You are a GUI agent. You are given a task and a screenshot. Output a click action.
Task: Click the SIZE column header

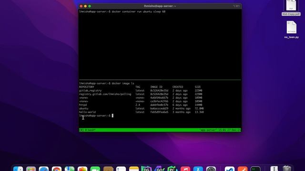click(198, 87)
